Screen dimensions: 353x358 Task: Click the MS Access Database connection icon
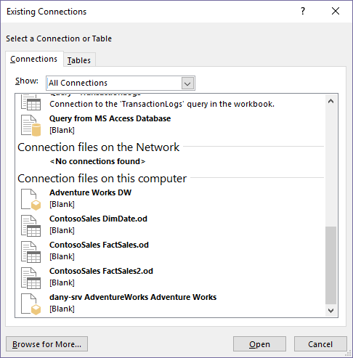(31, 126)
